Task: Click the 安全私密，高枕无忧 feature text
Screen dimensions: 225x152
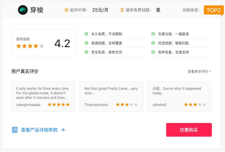Action: click(x=107, y=52)
